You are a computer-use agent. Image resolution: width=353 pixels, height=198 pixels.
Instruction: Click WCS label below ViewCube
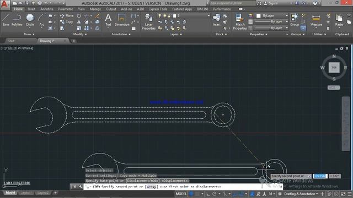(x=333, y=87)
